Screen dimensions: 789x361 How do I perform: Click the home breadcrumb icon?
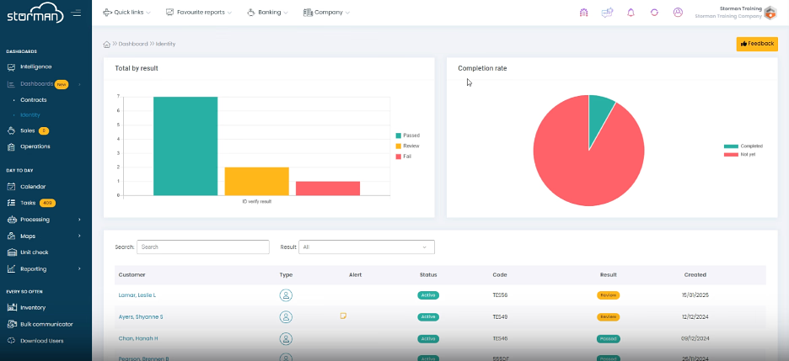pos(107,45)
